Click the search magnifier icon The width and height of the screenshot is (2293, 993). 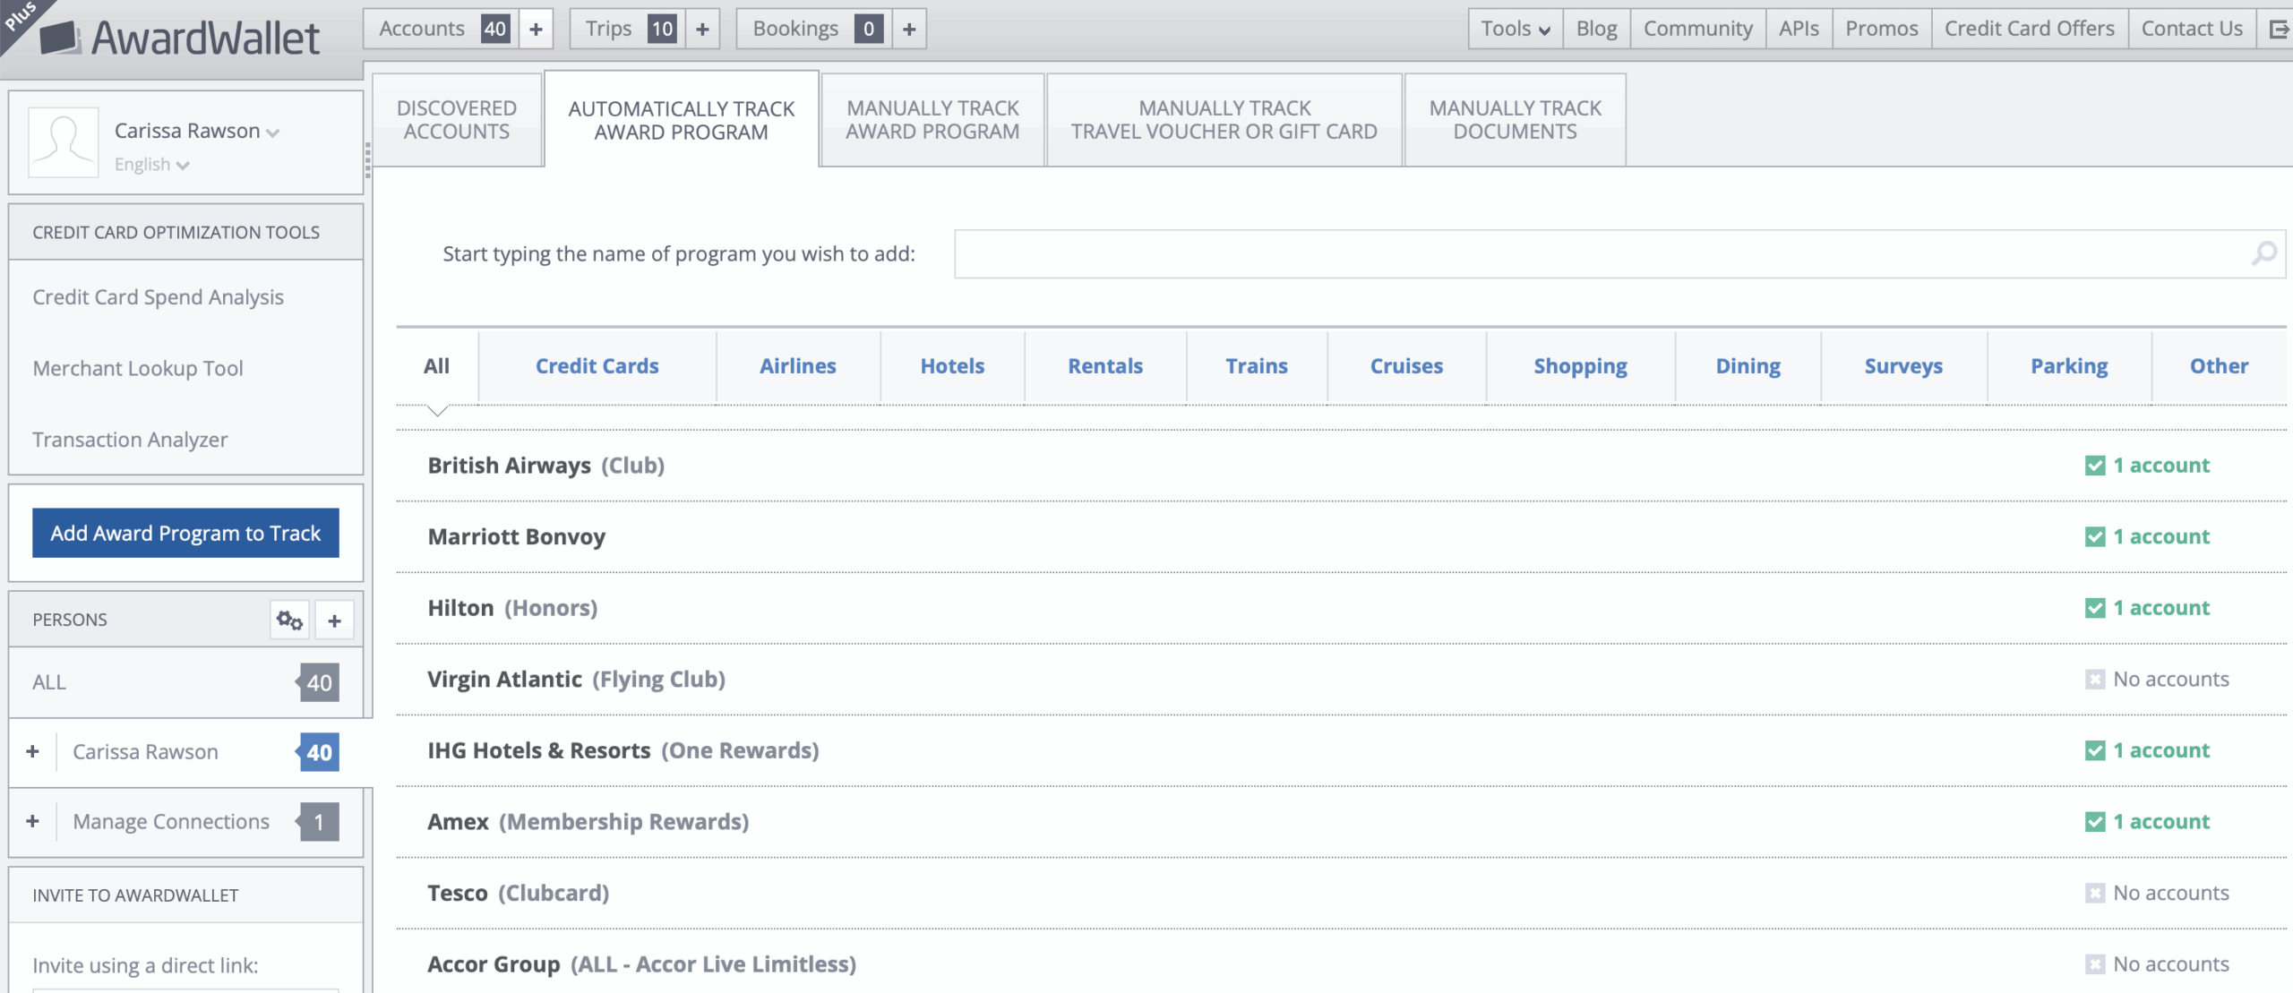[2263, 253]
